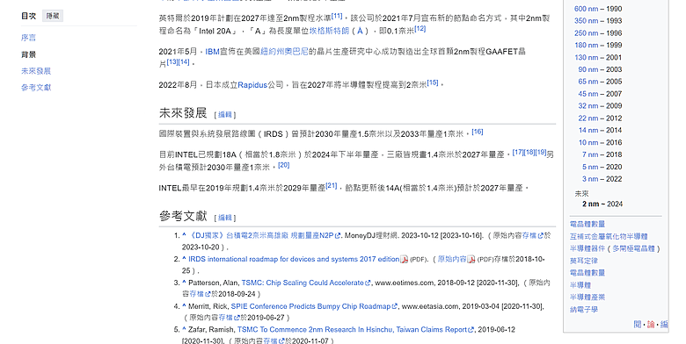The height and width of the screenshot is (344, 686).
Task: Click 閱 view-template link in infobox footer
Action: (638, 324)
